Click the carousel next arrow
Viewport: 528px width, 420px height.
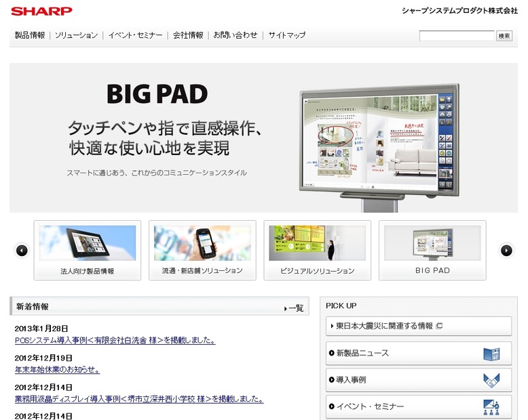click(506, 251)
